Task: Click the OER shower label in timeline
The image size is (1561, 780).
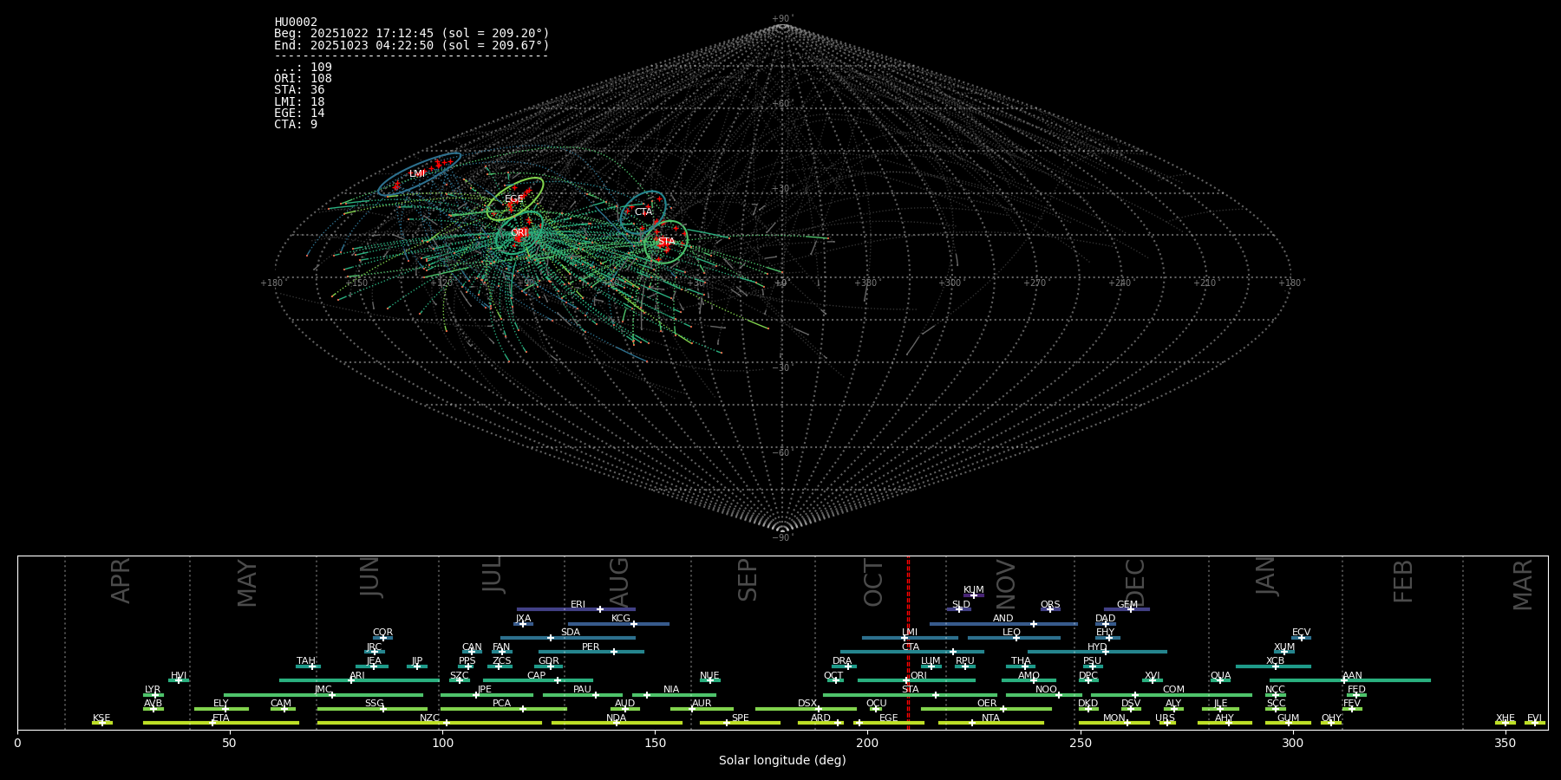Action: click(x=987, y=704)
